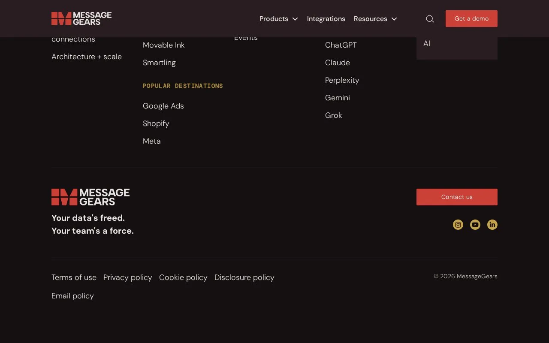
Task: Open the Terms of use link
Action: tap(74, 277)
